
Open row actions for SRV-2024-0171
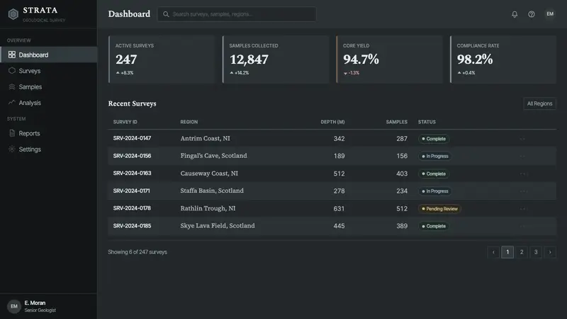[x=522, y=191]
